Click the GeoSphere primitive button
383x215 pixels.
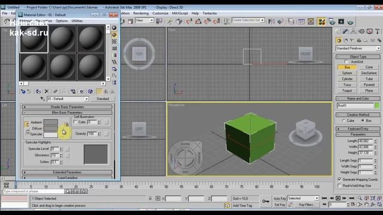click(369, 73)
